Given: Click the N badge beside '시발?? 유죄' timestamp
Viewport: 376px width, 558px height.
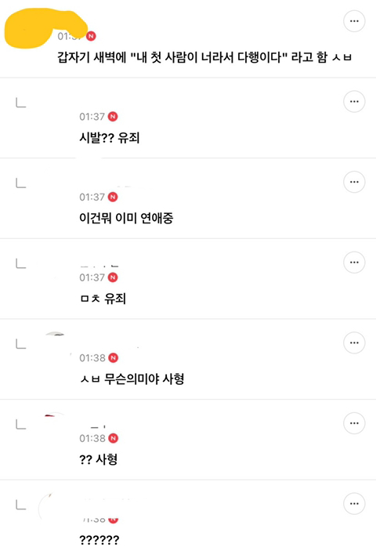Looking at the screenshot, I should pyautogui.click(x=113, y=116).
